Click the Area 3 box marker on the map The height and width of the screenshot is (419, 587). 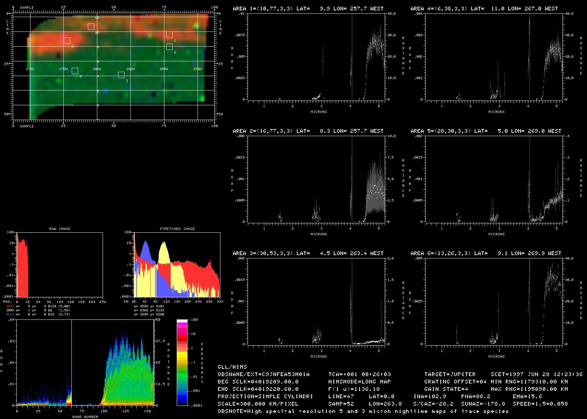(121, 75)
